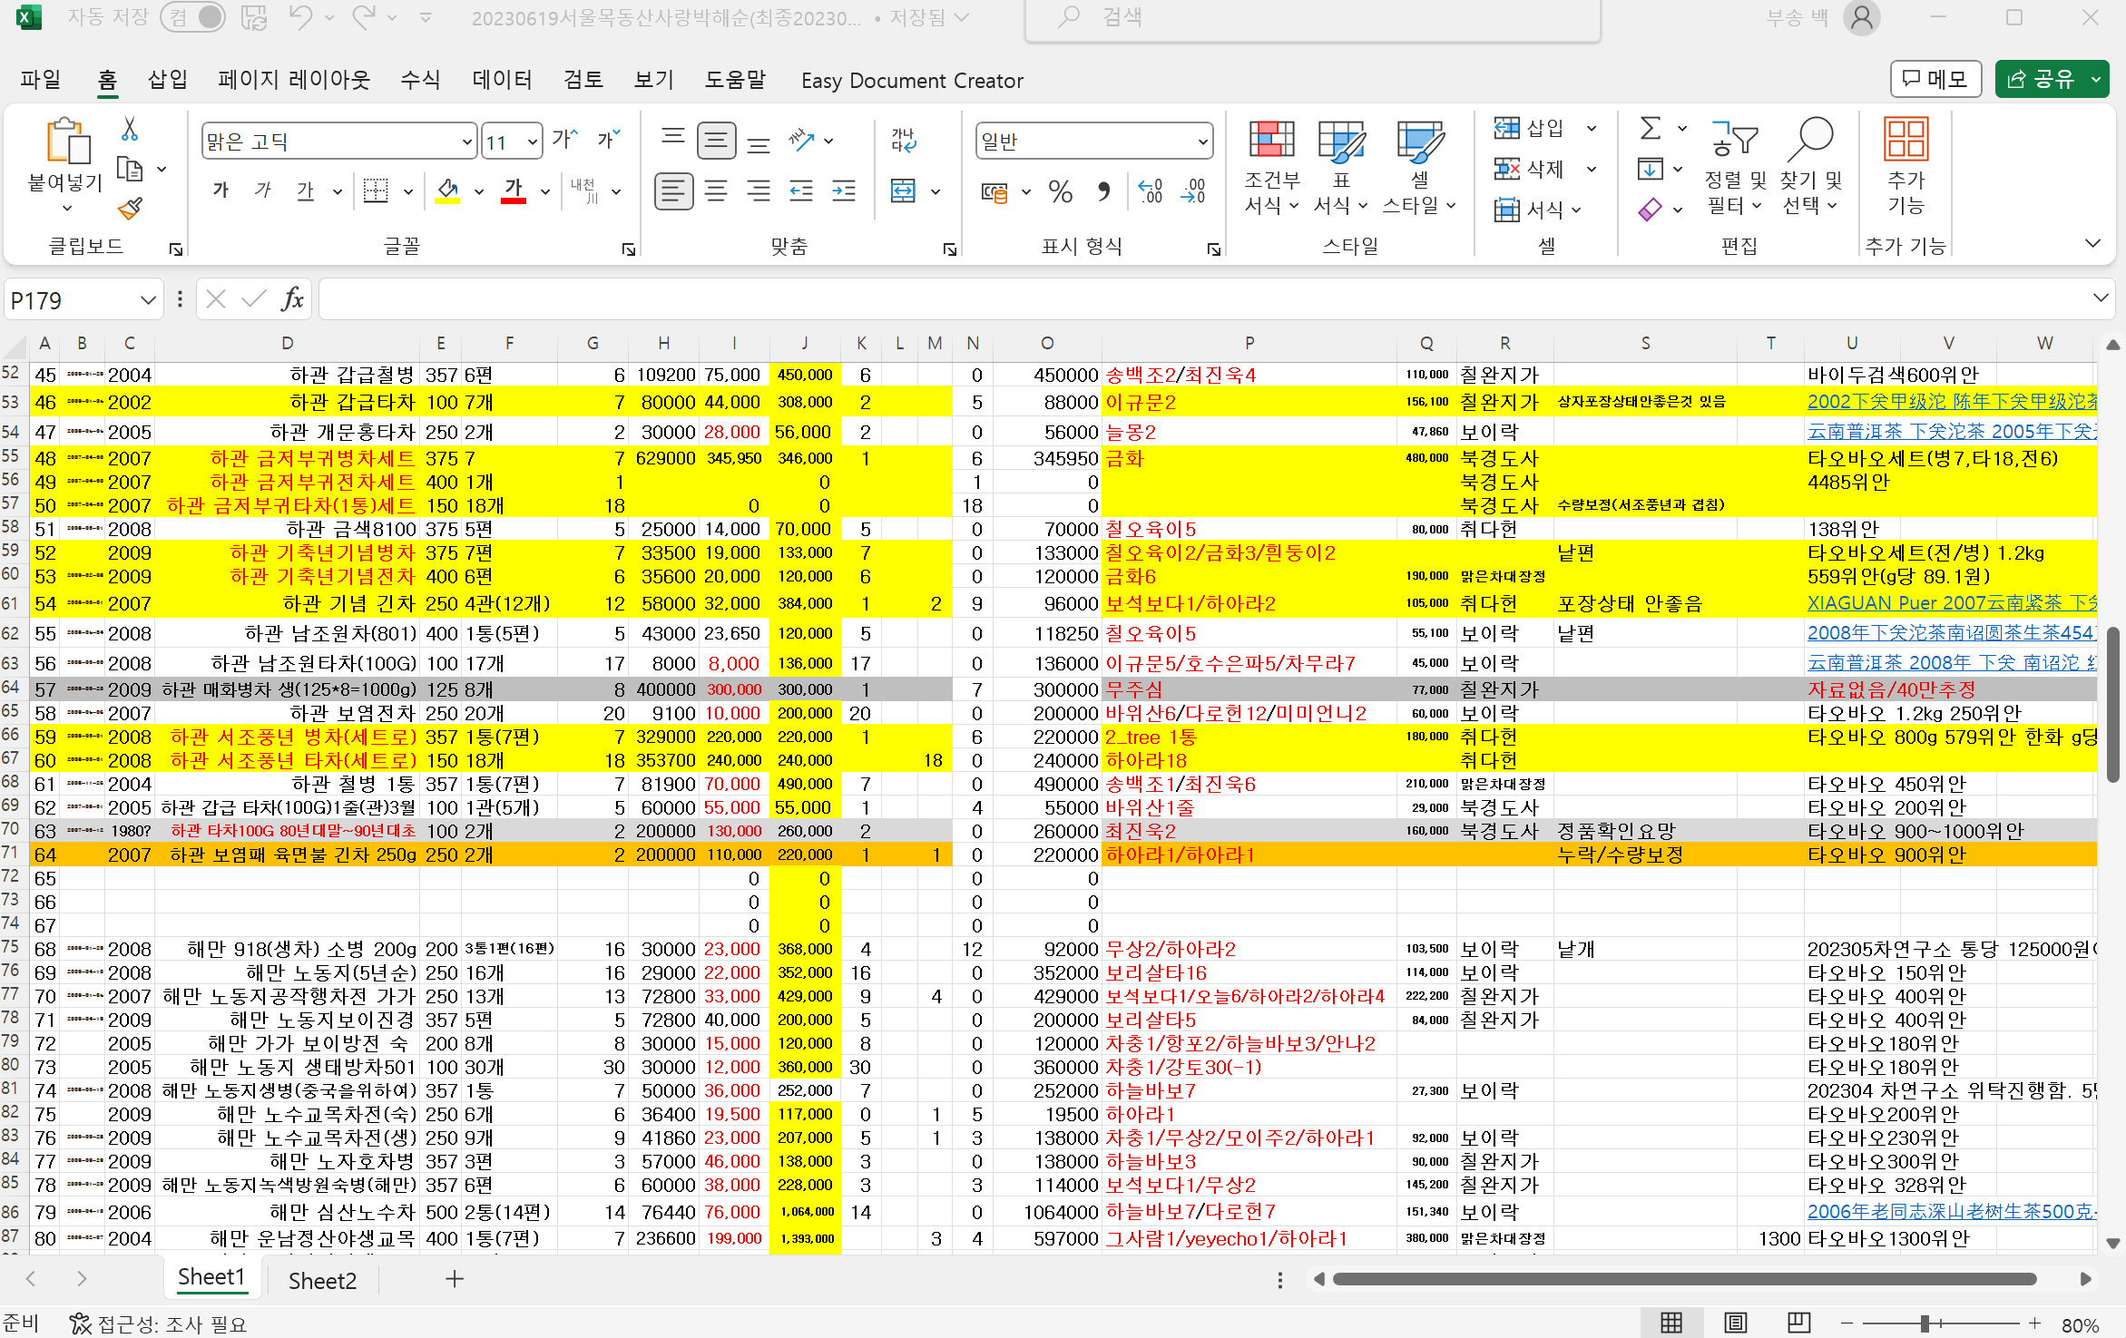Image resolution: width=2126 pixels, height=1338 pixels.
Task: Click the Wrap Text icon
Action: pyautogui.click(x=904, y=140)
